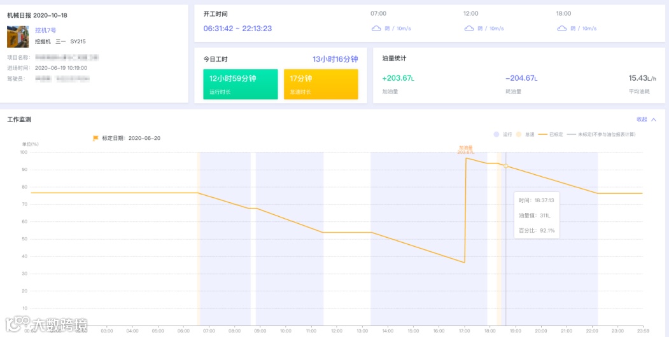Viewport: 669px width, 337px height.
Task: Click 标定日期：2020-06-20 label
Action: click(x=131, y=138)
